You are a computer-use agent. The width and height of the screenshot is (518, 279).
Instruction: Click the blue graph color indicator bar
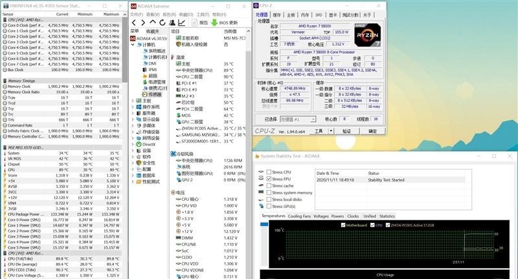[264, 224]
